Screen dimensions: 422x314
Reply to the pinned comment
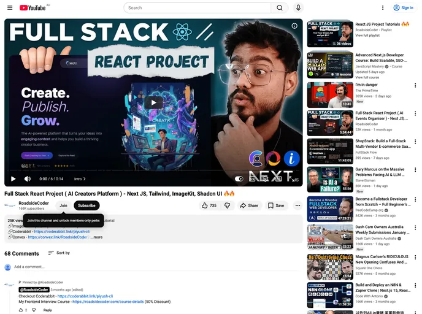(x=48, y=310)
